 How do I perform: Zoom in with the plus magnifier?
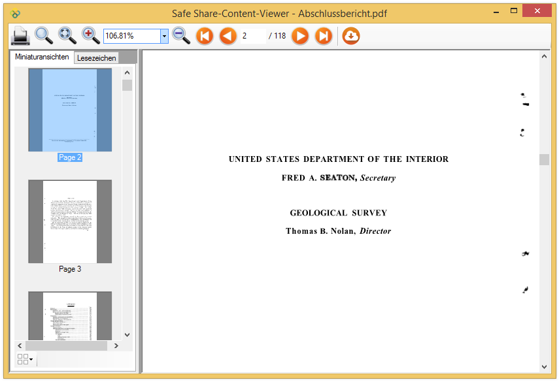tap(91, 36)
